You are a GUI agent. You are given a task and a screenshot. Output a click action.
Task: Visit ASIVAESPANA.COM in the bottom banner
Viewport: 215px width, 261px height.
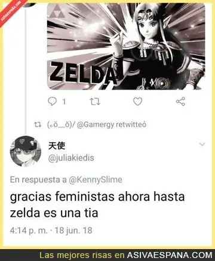170,255
